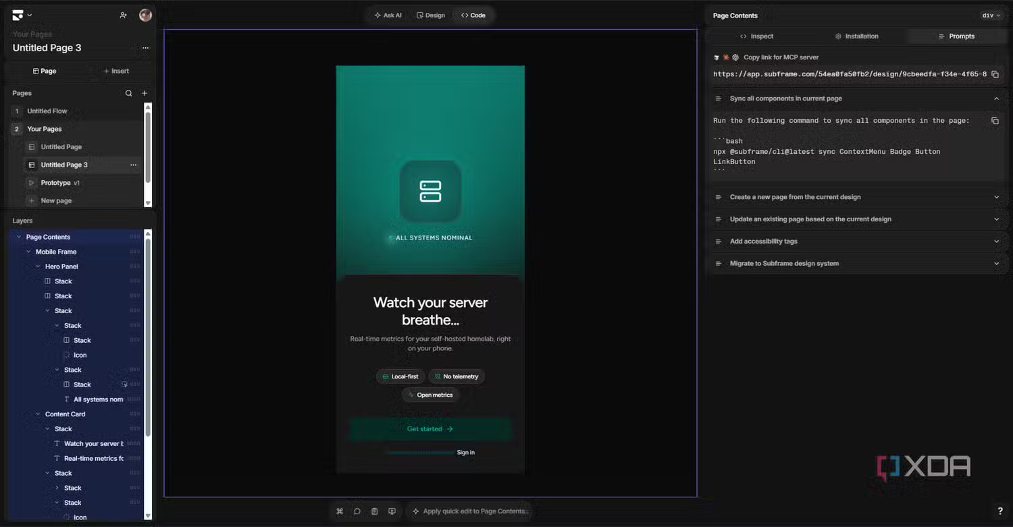Select the Ask AI mode
1013x527 pixels.
click(x=388, y=15)
